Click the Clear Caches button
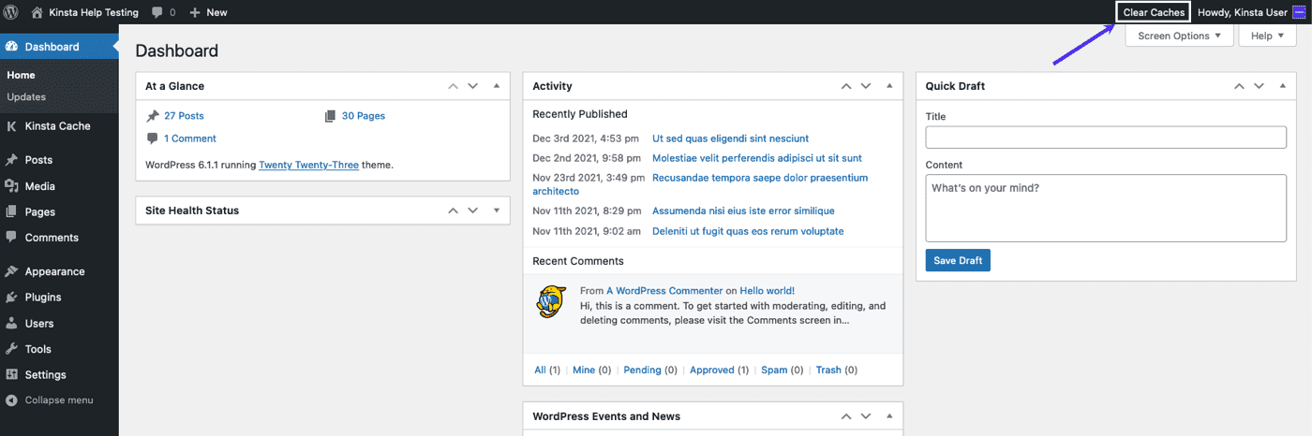1312x436 pixels. (1154, 12)
